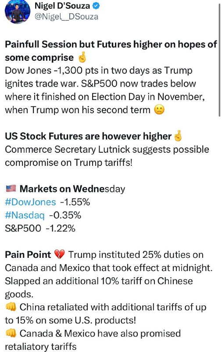Open Nigel D'Souza's profile picture

click(x=17, y=11)
